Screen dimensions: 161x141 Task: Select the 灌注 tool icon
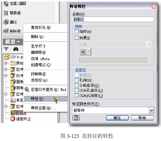click(6, 22)
